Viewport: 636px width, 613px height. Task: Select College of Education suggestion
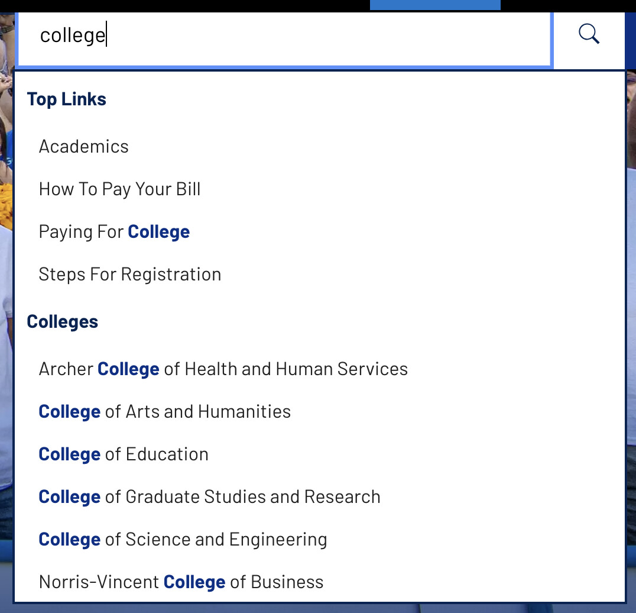[x=123, y=454]
